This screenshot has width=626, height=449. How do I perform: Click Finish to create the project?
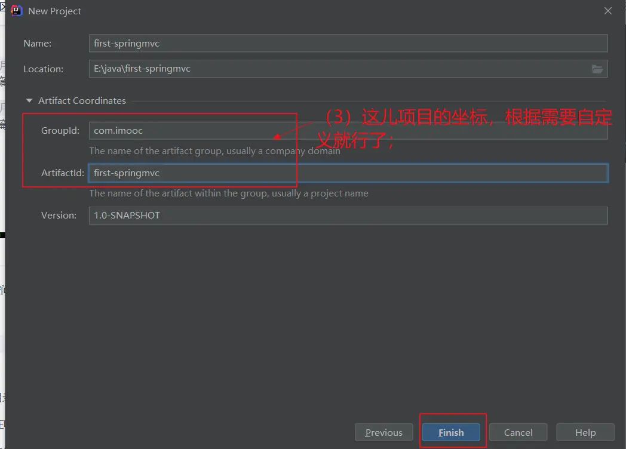451,432
